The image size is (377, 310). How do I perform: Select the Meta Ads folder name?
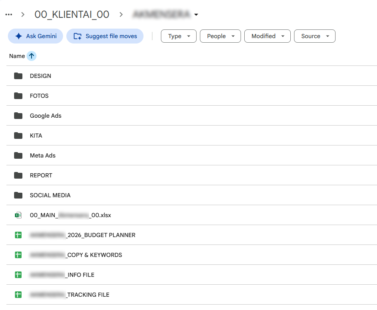pos(43,155)
